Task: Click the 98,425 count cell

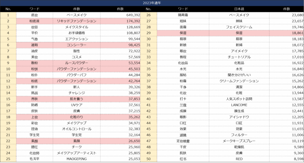Action: [x=120, y=45]
